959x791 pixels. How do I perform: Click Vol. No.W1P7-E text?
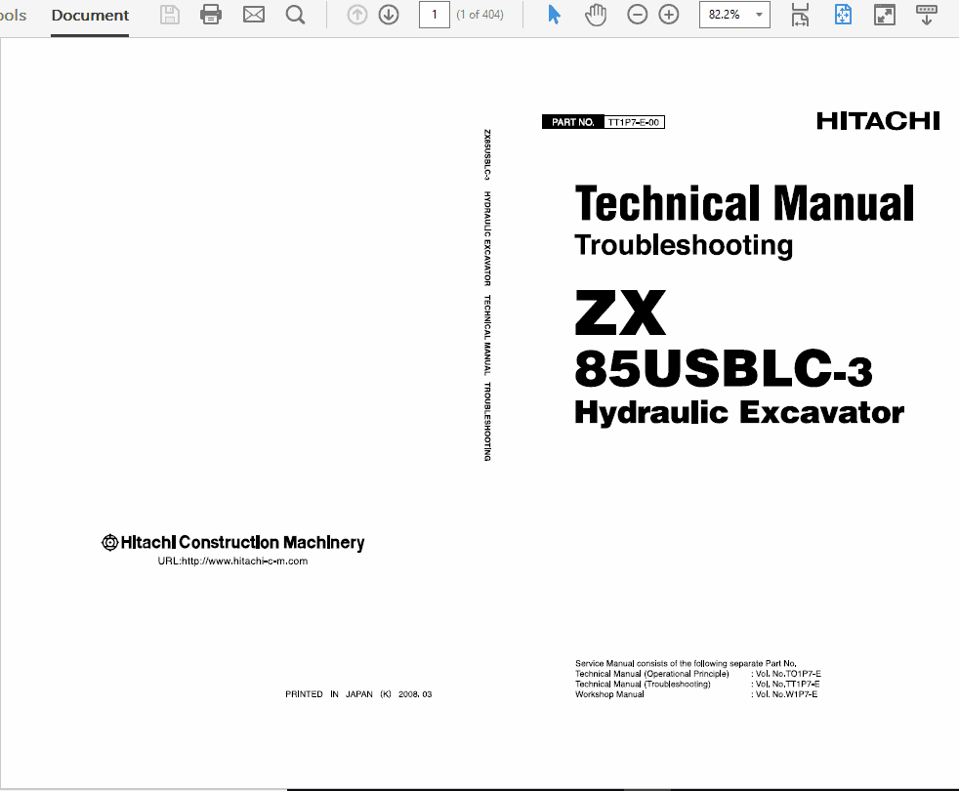pyautogui.click(x=786, y=694)
